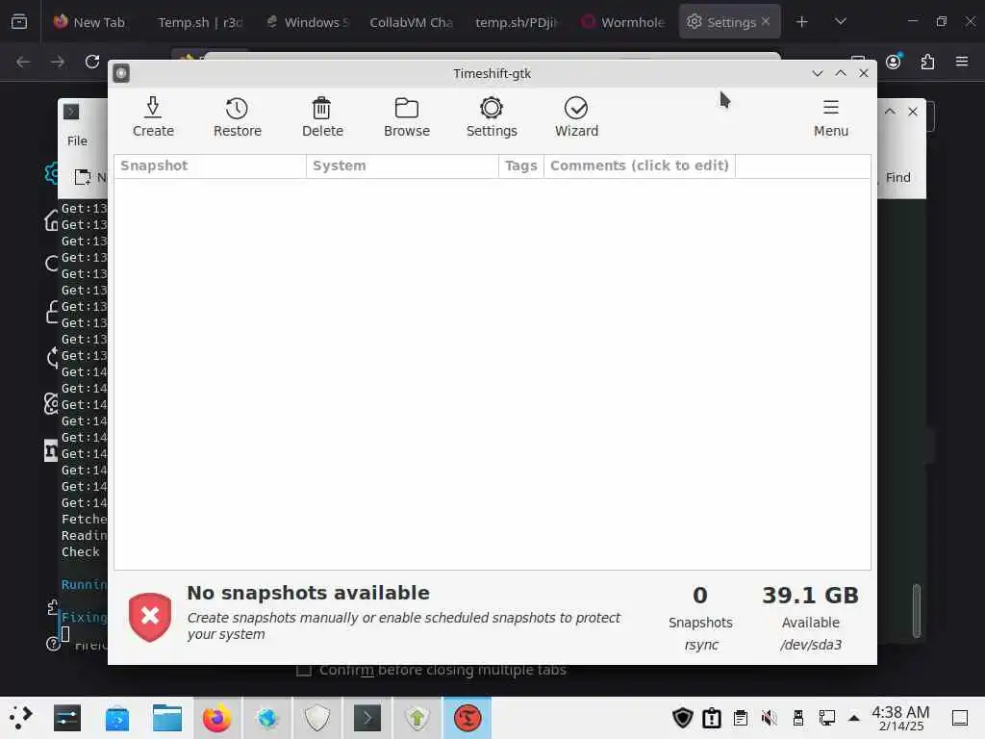This screenshot has width=985, height=739.
Task: Open the Firefox application menu
Action: pyautogui.click(x=962, y=62)
